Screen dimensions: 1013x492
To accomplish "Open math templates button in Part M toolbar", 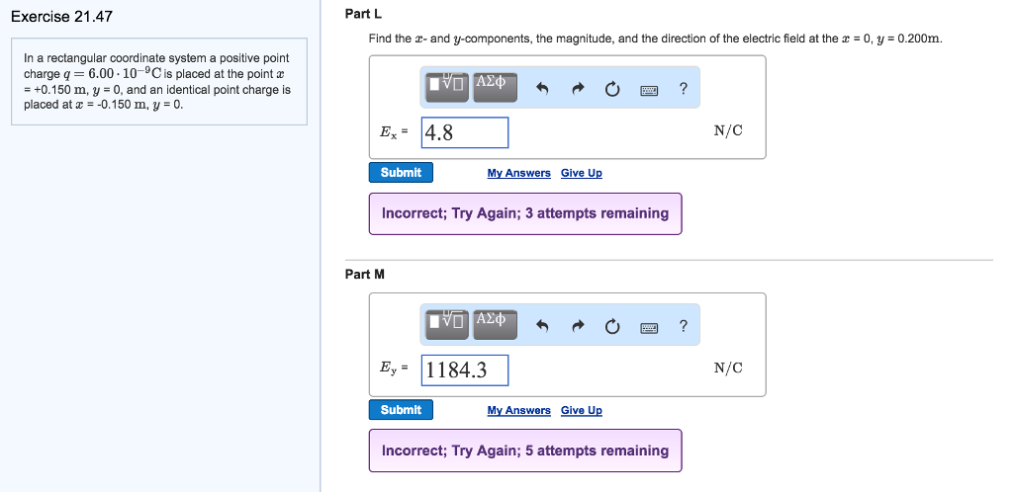I will coord(448,324).
